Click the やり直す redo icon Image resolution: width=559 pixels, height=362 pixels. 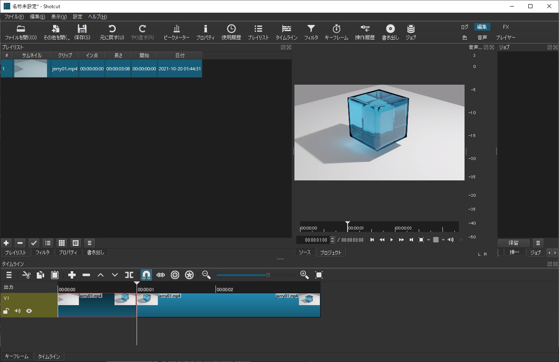pos(142,32)
